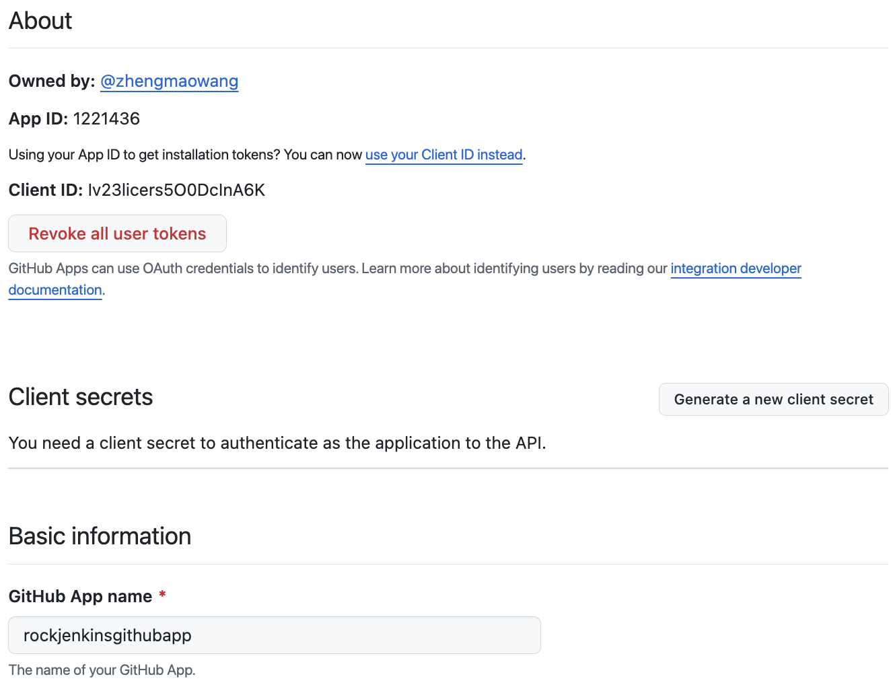
Task: Generate a new client secret
Action: point(773,400)
